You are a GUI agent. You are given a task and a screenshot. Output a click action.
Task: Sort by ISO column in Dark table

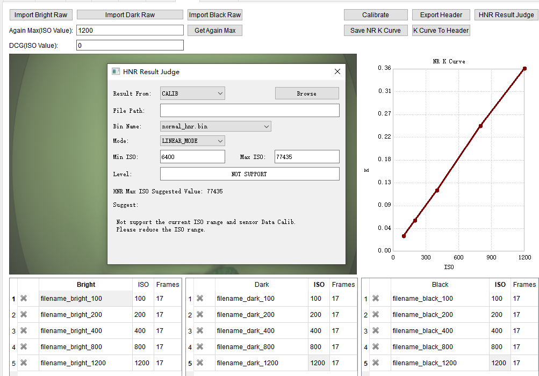coord(319,285)
